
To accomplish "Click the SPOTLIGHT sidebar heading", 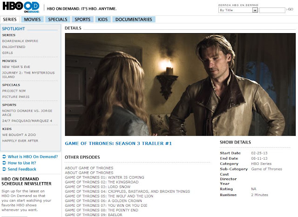I will (14, 29).
